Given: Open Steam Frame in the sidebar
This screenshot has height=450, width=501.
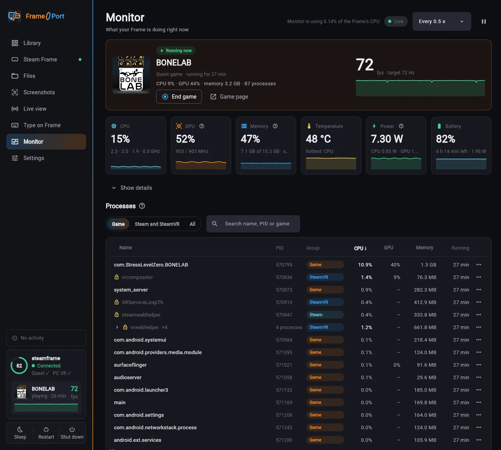Looking at the screenshot, I should click(46, 59).
